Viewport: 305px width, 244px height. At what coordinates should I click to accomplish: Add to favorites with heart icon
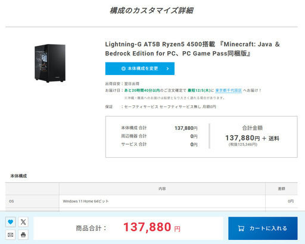pos(11,222)
